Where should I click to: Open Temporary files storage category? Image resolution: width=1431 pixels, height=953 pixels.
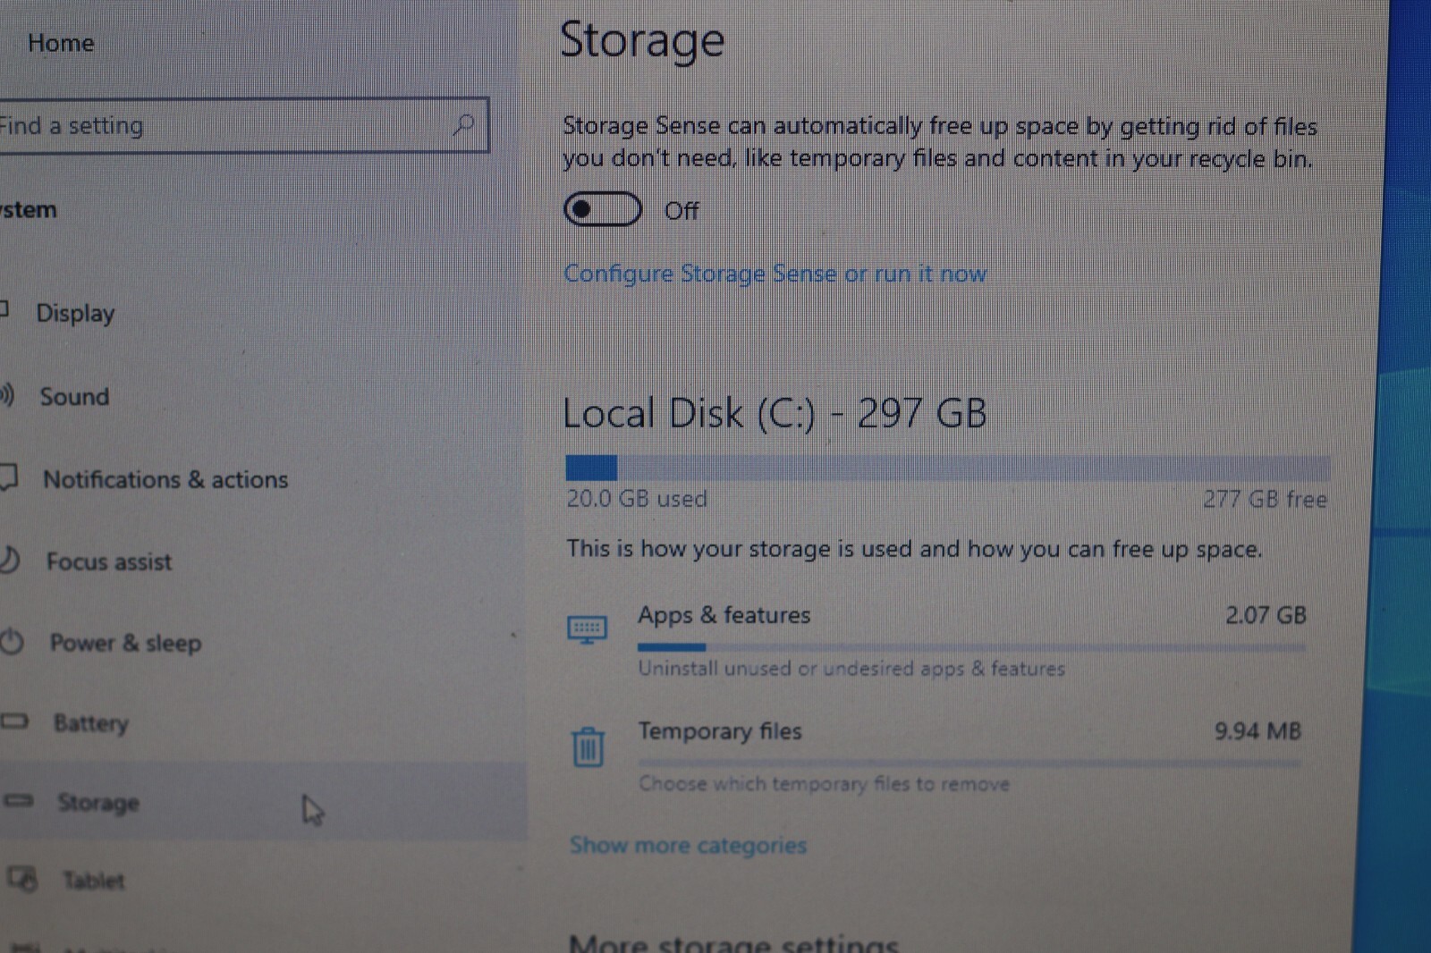(936, 756)
